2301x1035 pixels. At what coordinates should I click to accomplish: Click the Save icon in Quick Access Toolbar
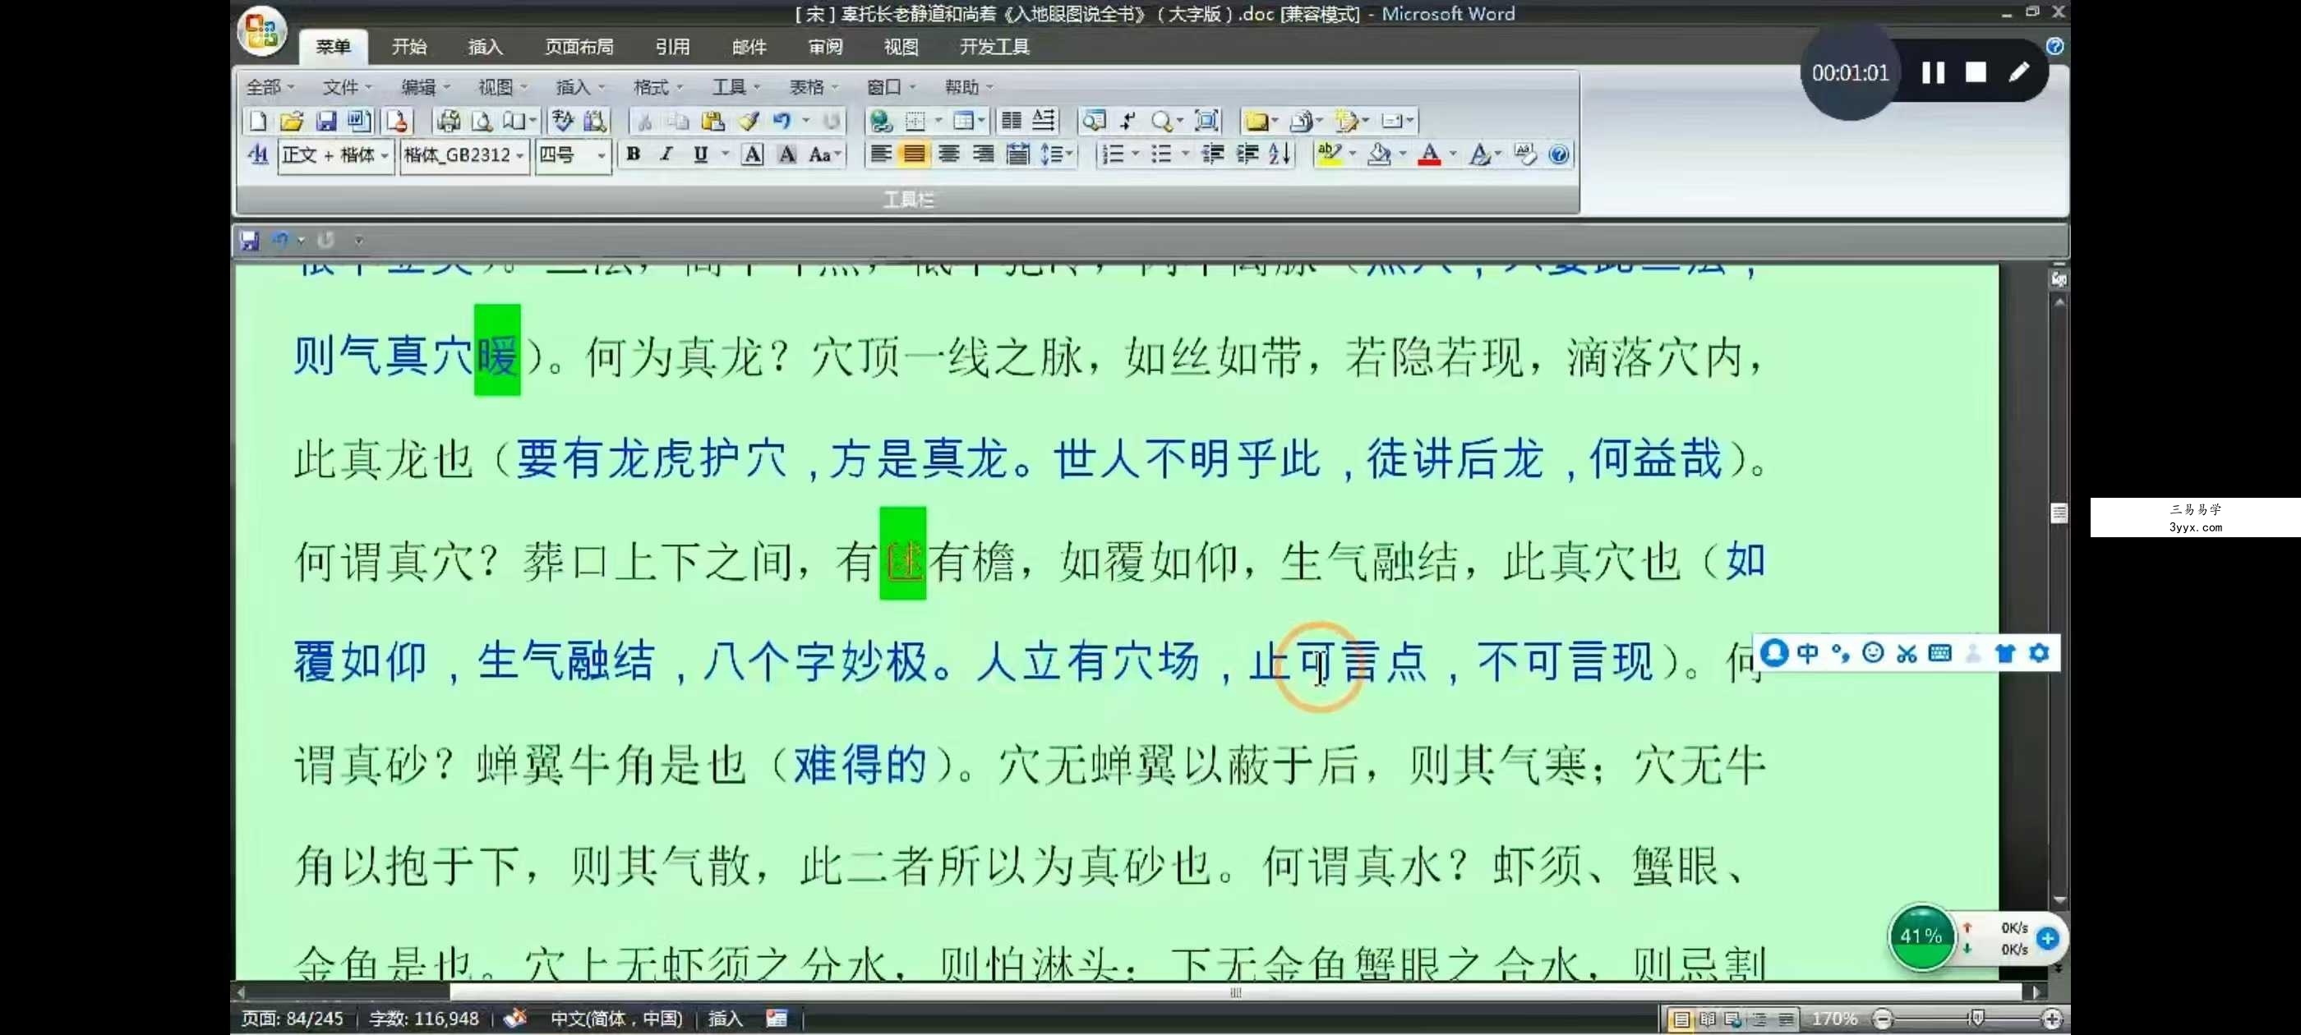point(249,240)
